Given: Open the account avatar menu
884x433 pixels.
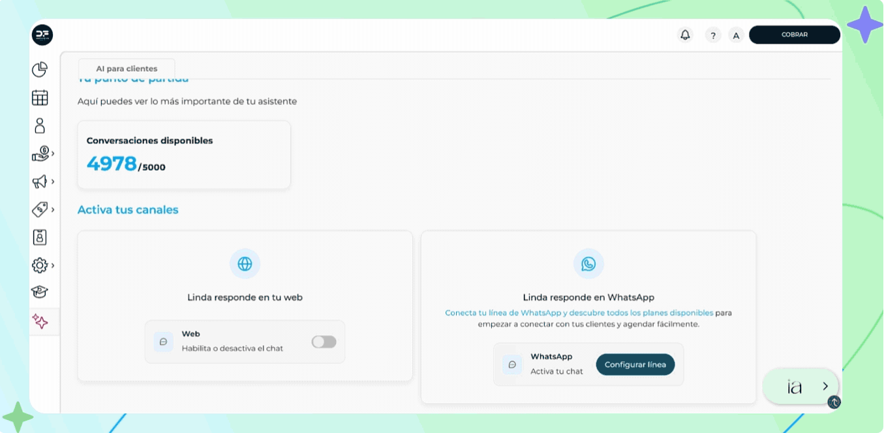Looking at the screenshot, I should [736, 35].
